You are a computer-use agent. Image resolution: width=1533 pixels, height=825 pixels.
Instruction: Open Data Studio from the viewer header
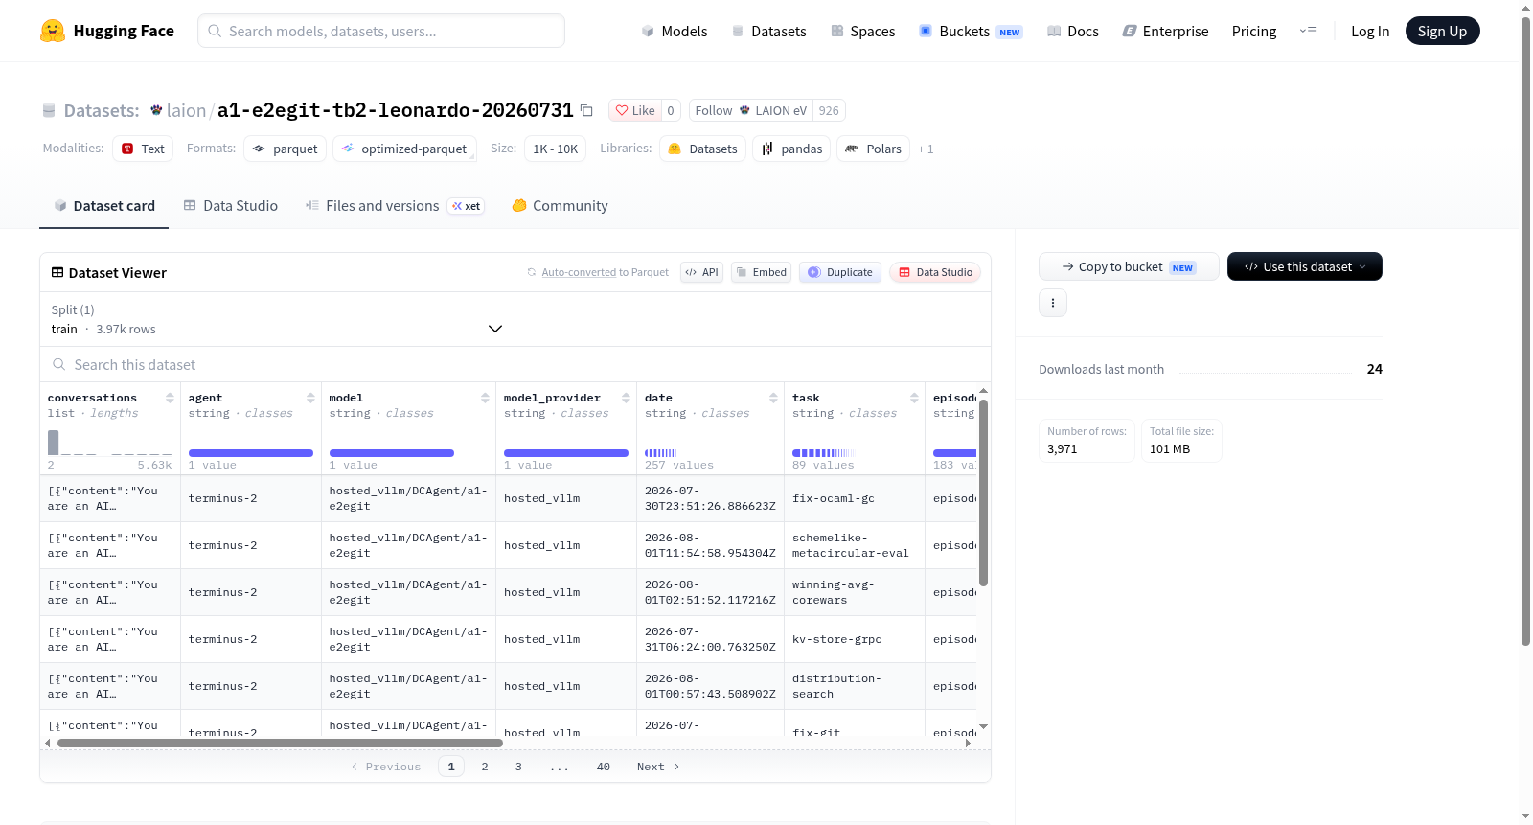[935, 272]
